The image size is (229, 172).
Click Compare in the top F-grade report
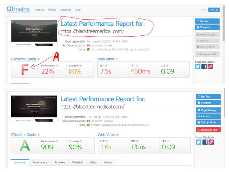coord(207,27)
